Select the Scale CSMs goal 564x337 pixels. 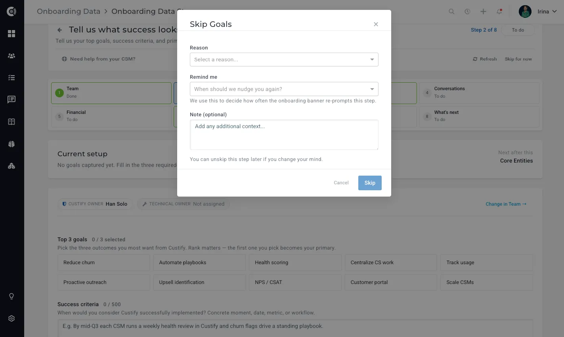(x=487, y=282)
